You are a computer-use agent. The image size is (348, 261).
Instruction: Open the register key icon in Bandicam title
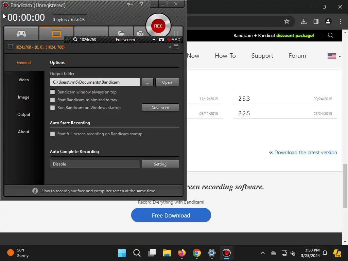[x=130, y=4]
